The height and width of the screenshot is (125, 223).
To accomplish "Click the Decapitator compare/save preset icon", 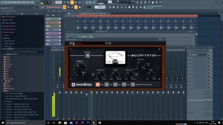I will click(x=106, y=43).
